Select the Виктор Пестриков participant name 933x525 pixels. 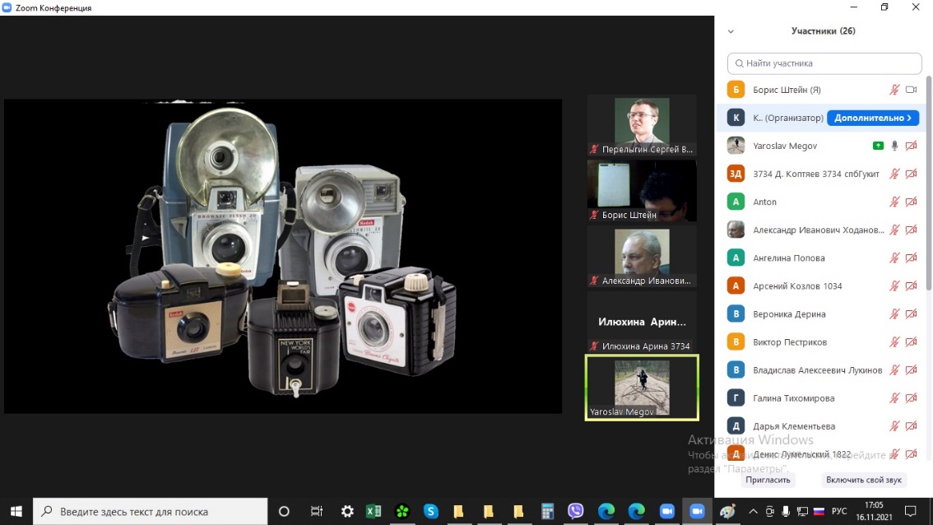[x=790, y=341]
